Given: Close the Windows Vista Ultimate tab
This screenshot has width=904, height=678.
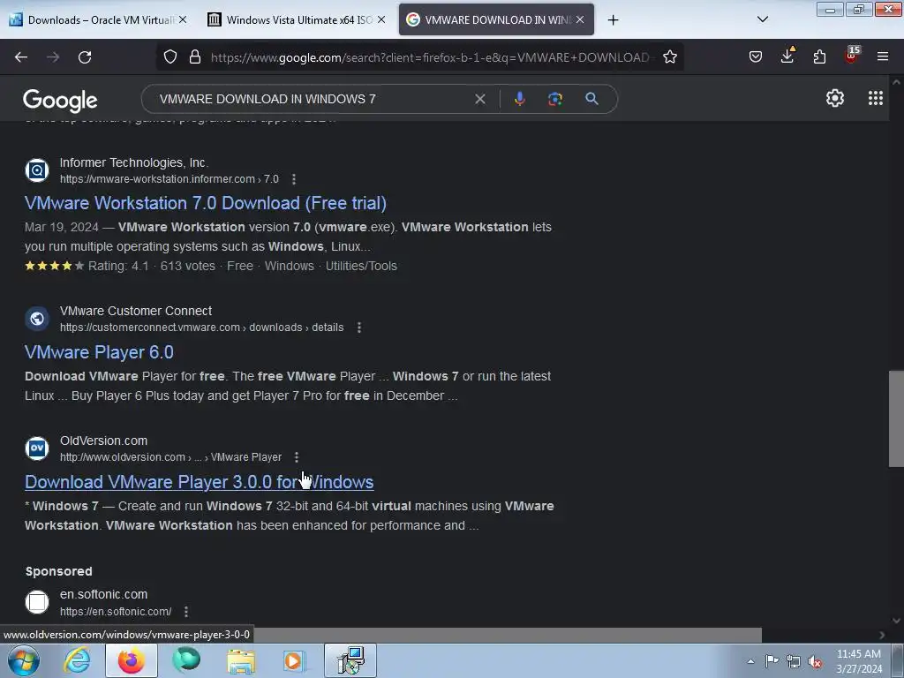Looking at the screenshot, I should coord(381,19).
